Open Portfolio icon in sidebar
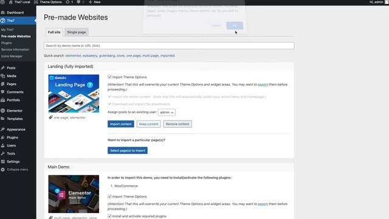The image size is (389, 219). (2, 100)
